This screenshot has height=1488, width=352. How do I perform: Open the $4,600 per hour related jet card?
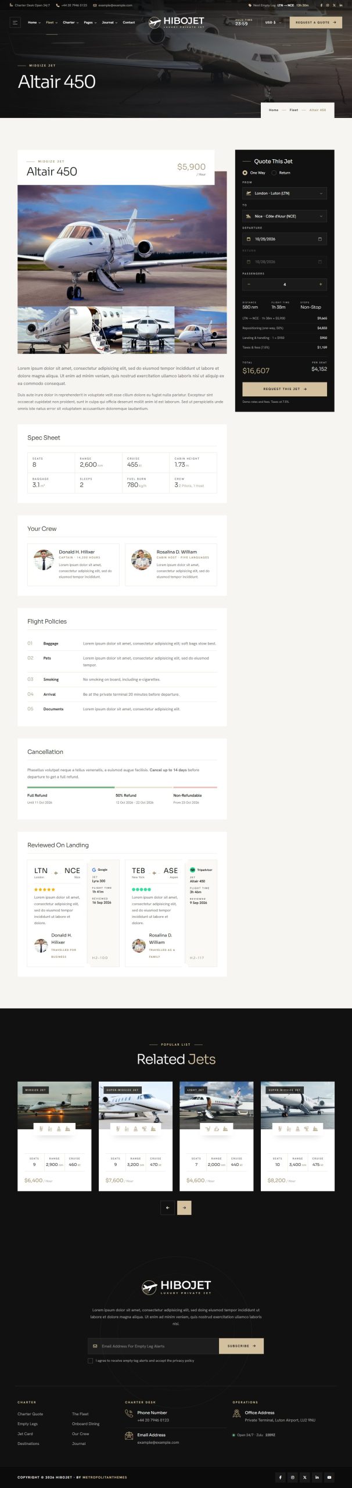coord(216,1136)
